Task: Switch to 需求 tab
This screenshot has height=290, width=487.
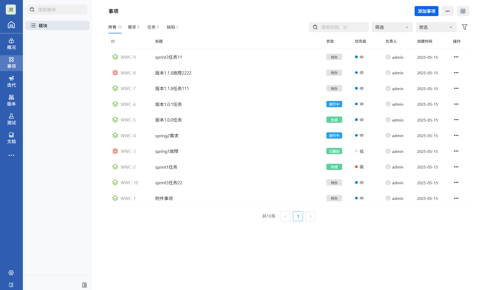Action: (133, 27)
